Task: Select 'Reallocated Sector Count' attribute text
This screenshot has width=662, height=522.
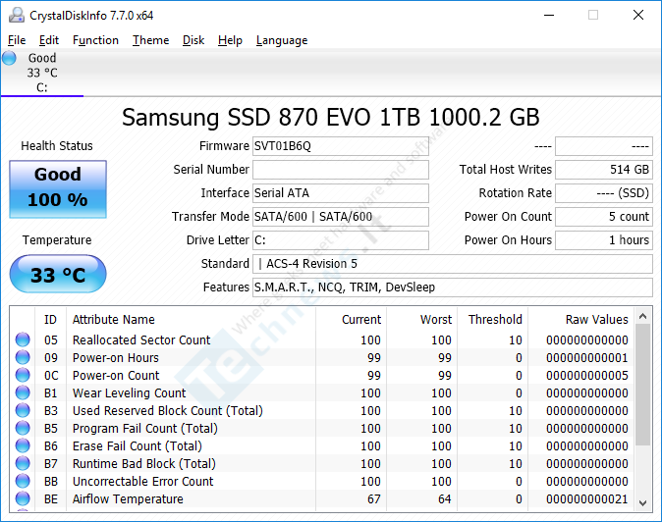Action: click(141, 339)
